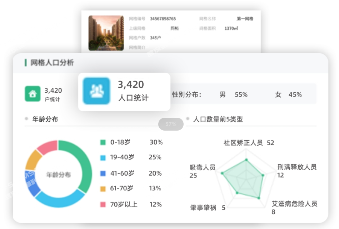The height and width of the screenshot is (229, 339).
Task: Click the 年龄分布 section heading
Action: [45, 119]
